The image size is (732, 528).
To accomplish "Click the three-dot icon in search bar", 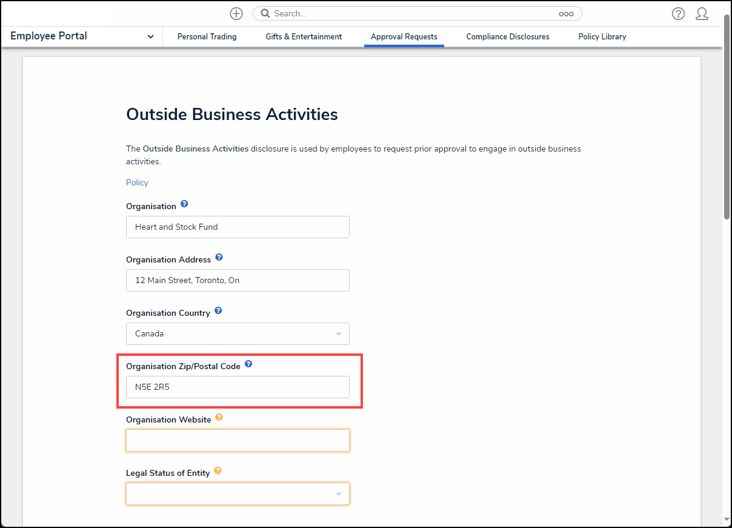I will 565,14.
